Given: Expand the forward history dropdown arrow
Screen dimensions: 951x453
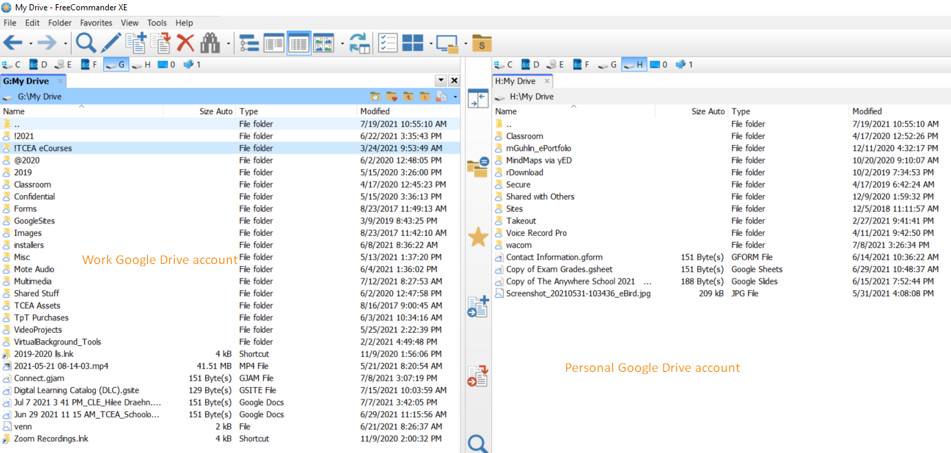Looking at the screenshot, I should pos(65,44).
